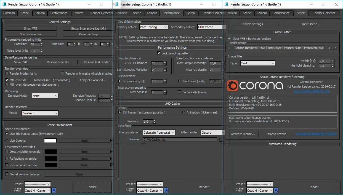Enable Render hidden lights checkbox
Screen dimensions: 343x195
click(x=7, y=73)
